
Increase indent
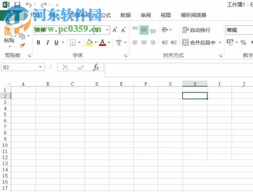tap(174, 42)
